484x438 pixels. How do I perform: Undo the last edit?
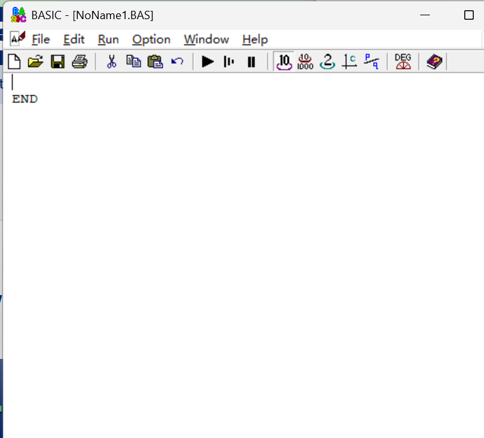click(177, 61)
